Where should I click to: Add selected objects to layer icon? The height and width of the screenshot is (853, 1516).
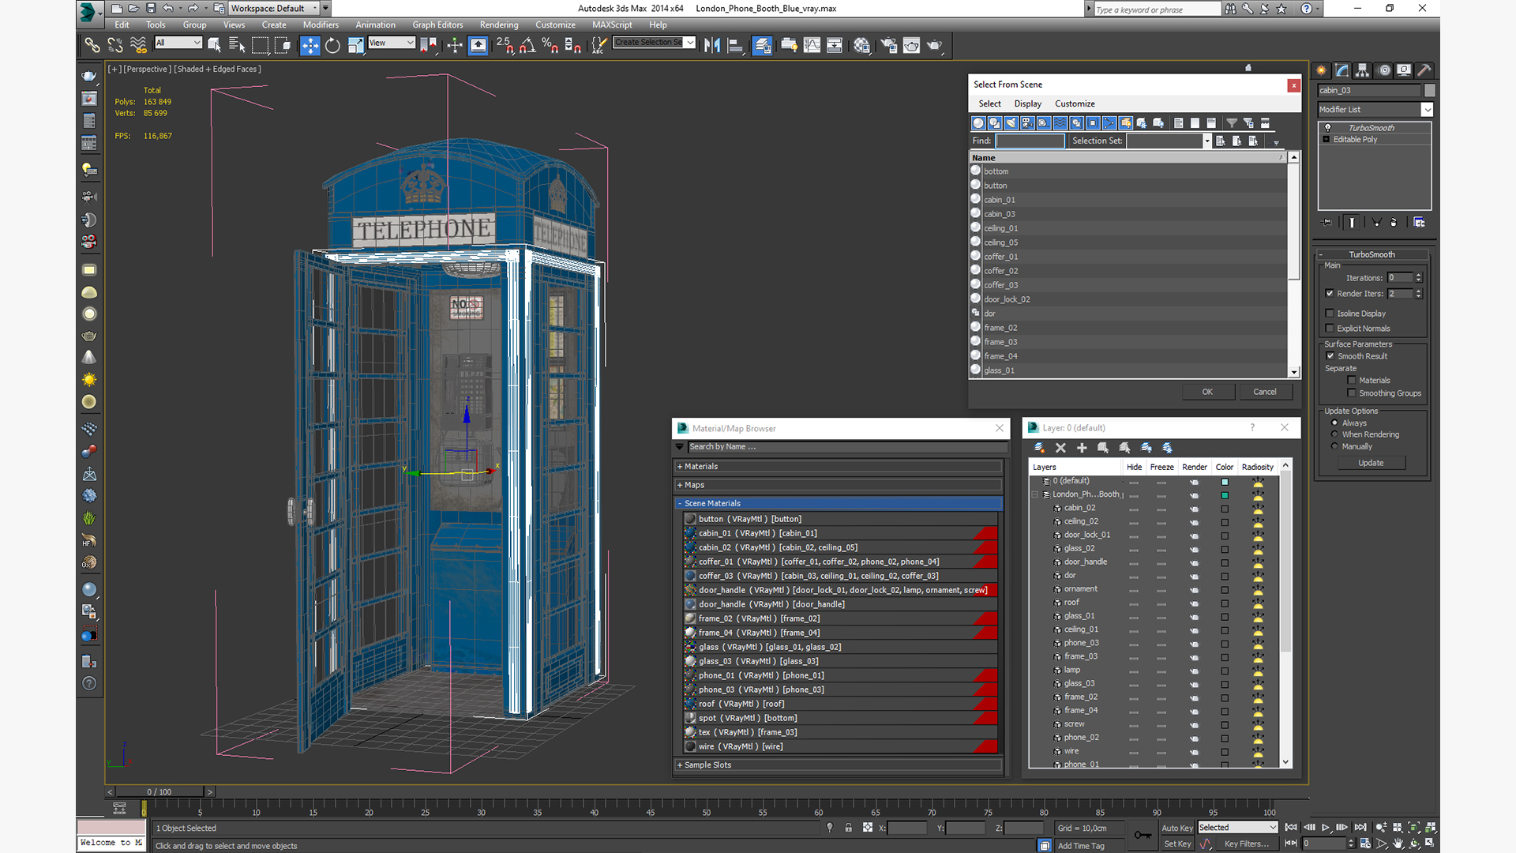tap(1082, 448)
